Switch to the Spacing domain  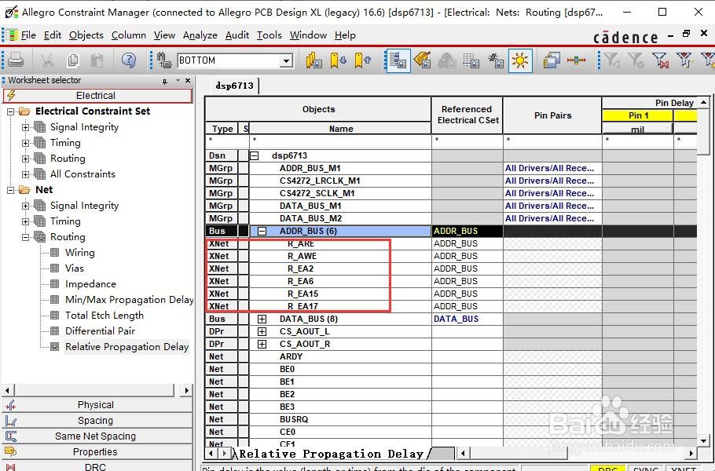pyautogui.click(x=97, y=421)
